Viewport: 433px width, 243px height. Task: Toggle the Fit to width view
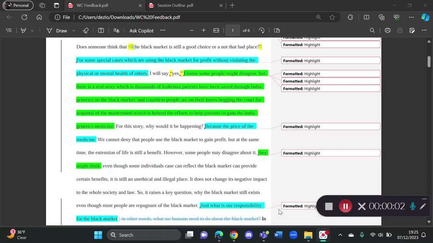point(216,30)
